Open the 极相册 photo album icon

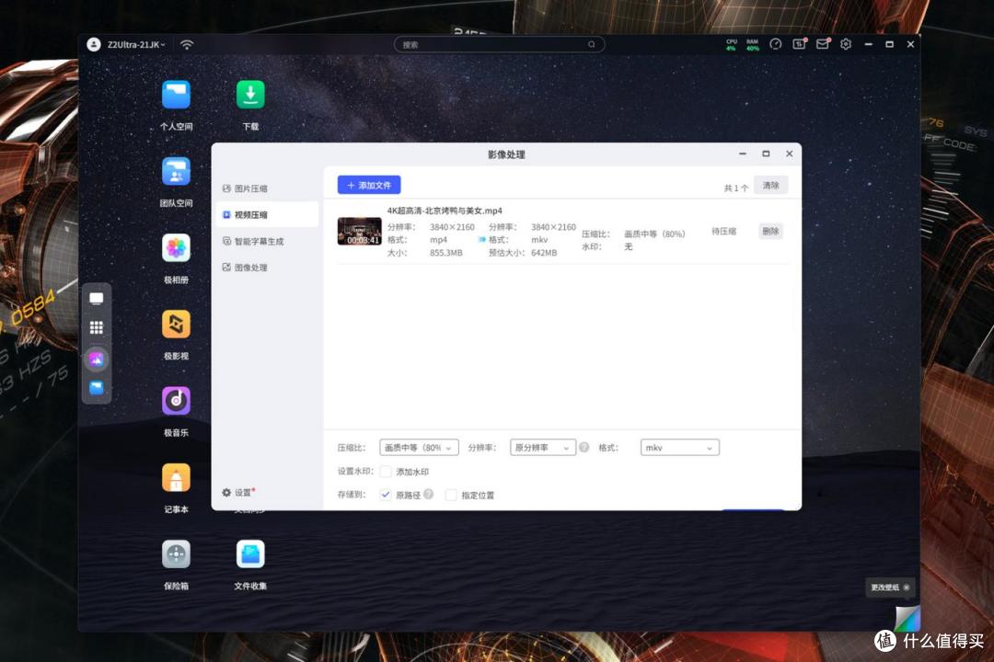(176, 248)
